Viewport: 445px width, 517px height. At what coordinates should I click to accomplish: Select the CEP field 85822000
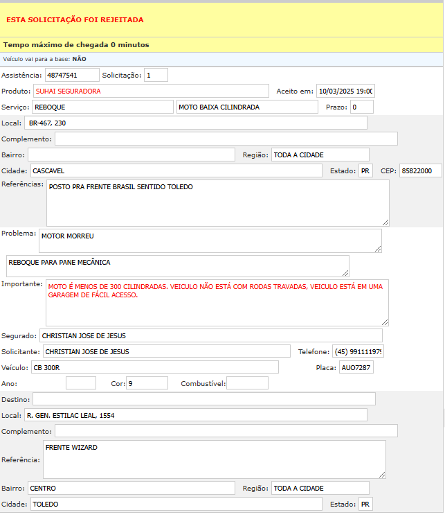[x=419, y=170]
